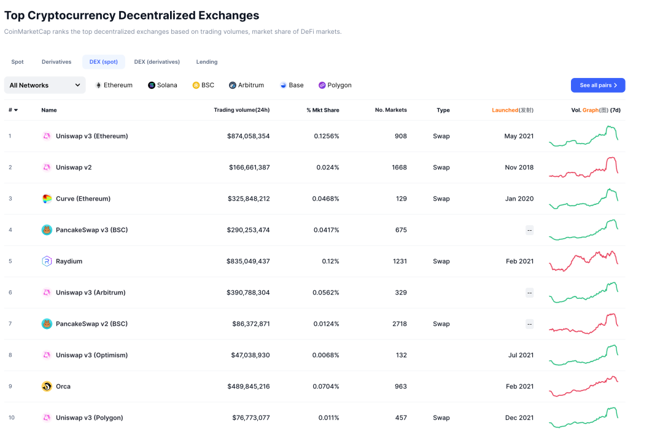Image resolution: width=663 pixels, height=429 pixels.
Task: Select the Arbitrum network filter
Action: click(246, 85)
